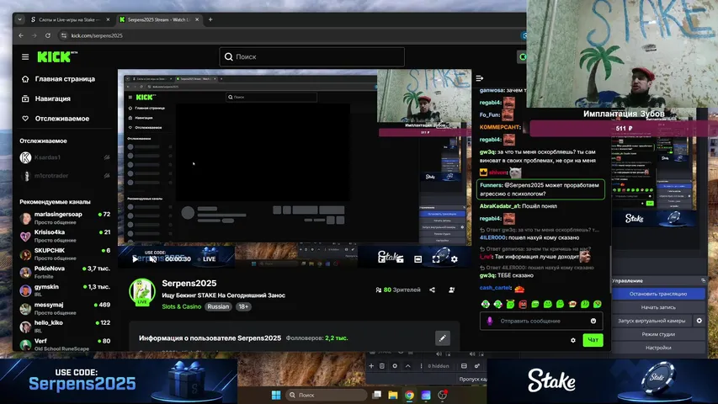Click Запуск виртуальной камеры in OBS
The width and height of the screenshot is (718, 404).
tap(652, 321)
